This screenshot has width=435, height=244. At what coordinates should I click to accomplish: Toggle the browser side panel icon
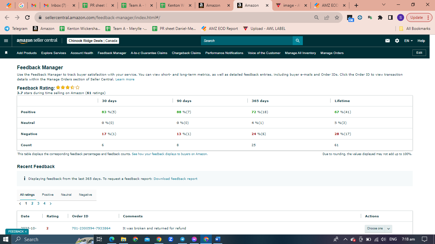(x=390, y=18)
